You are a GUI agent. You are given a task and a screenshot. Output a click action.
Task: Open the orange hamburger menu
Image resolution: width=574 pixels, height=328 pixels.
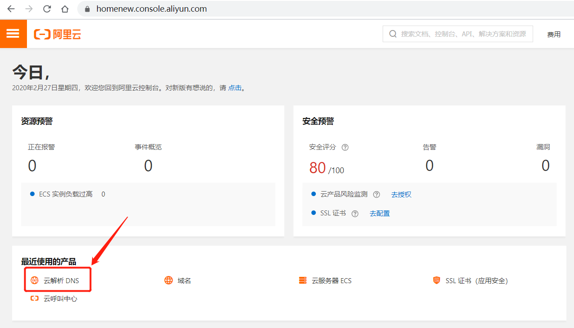click(x=13, y=34)
